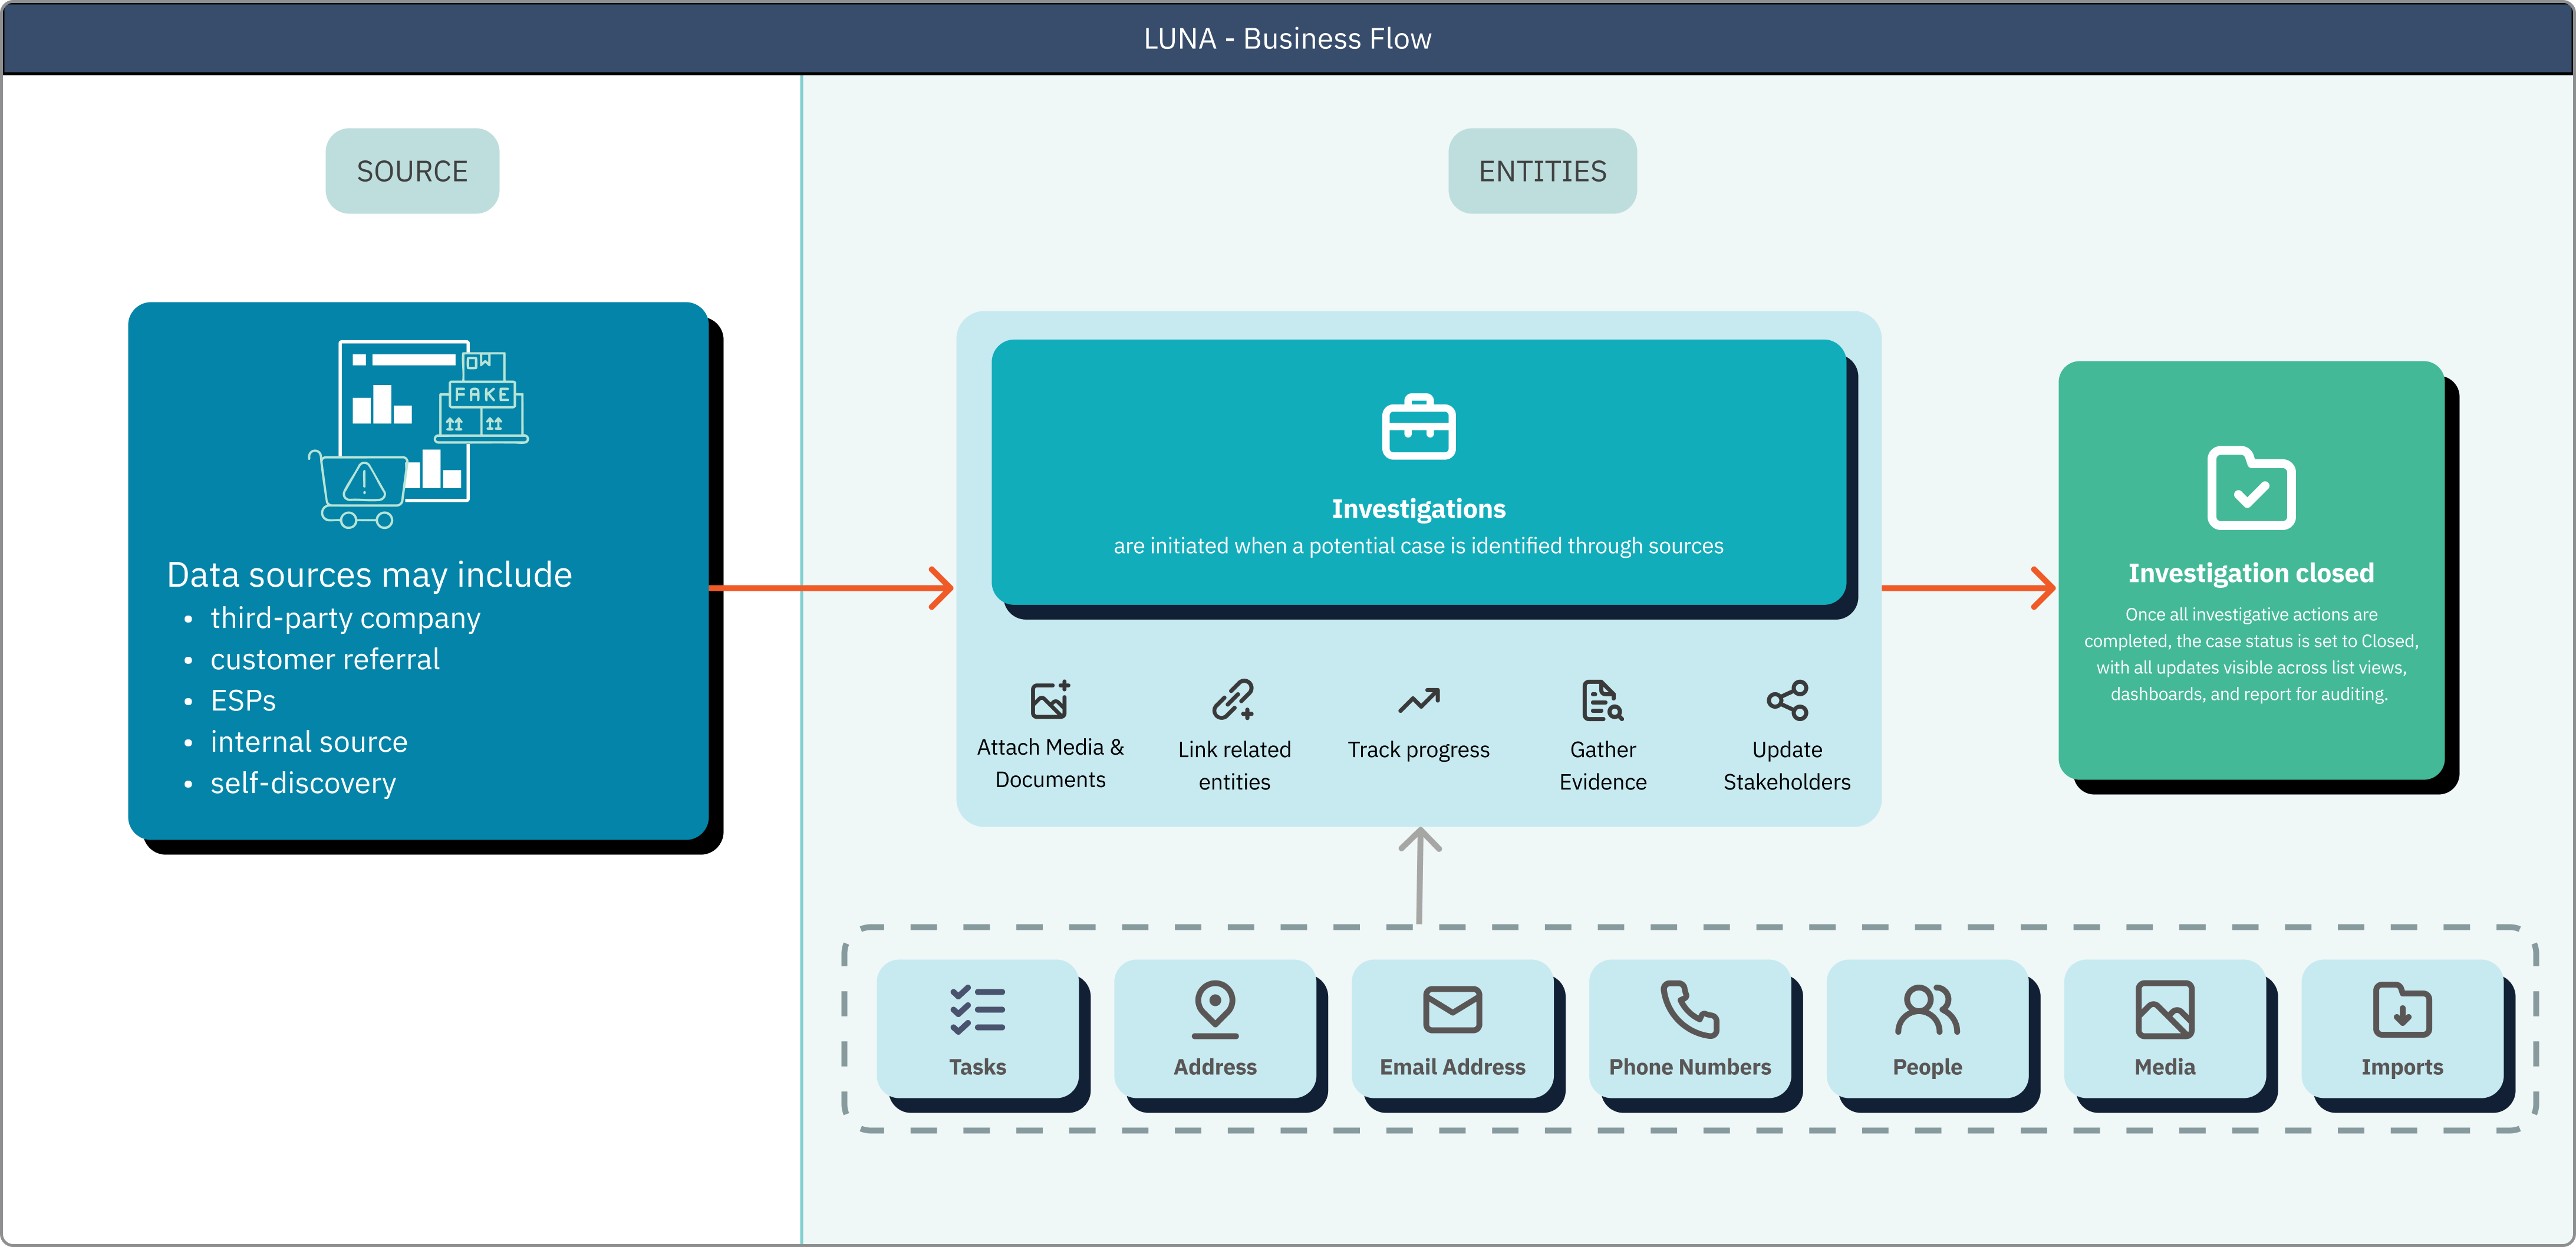
Task: Click the Attach Media & Documents icon
Action: point(1050,699)
